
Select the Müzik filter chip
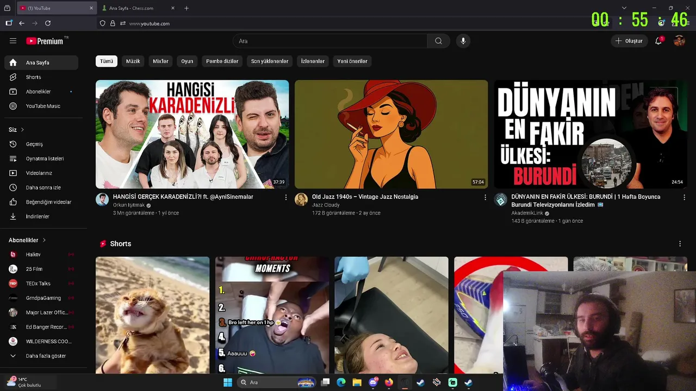(133, 61)
